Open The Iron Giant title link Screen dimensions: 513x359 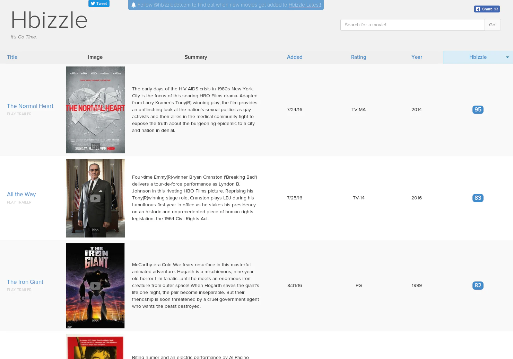tap(25, 282)
